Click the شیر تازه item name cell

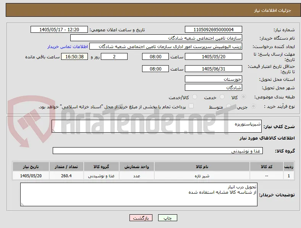202,175
